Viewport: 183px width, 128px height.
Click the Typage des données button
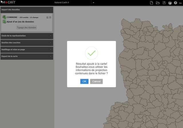point(27,28)
